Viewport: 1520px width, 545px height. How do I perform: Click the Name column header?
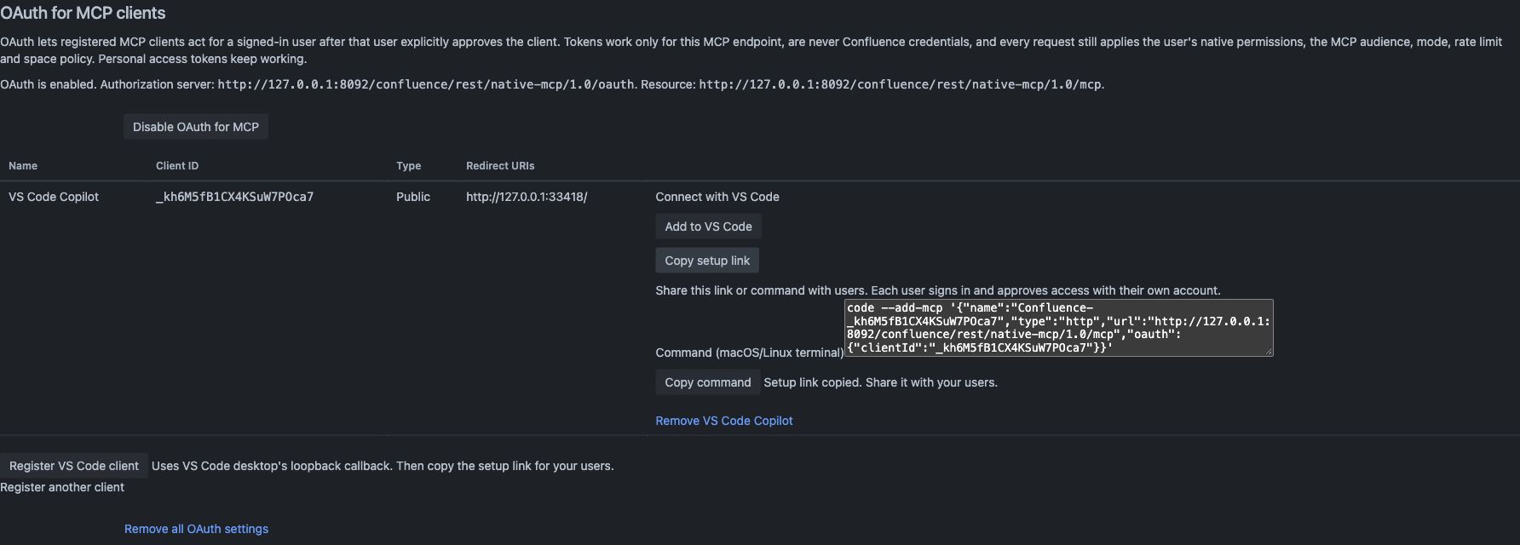(x=23, y=166)
